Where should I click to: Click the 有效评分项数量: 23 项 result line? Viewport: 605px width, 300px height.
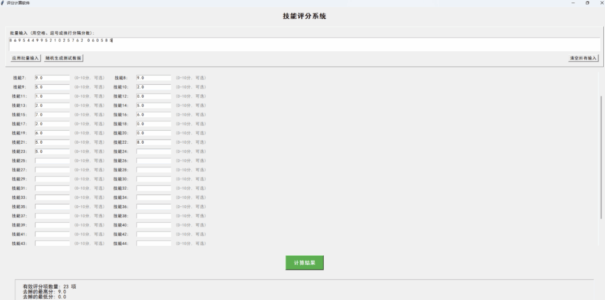50,286
